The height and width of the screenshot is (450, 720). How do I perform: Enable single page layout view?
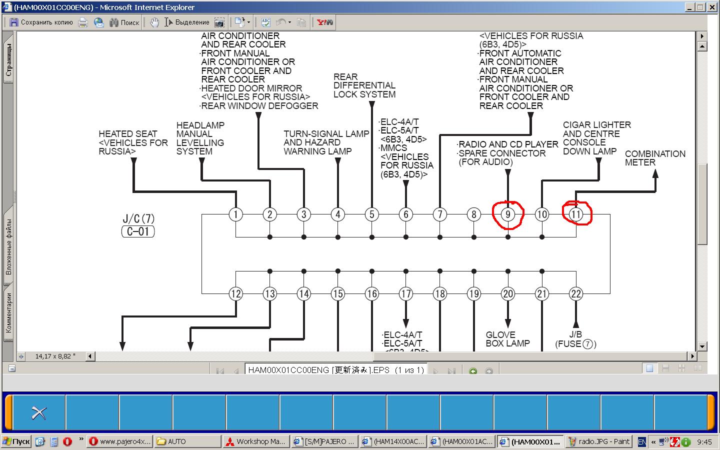click(649, 368)
